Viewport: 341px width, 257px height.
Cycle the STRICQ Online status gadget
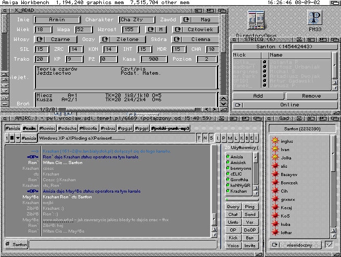pos(285,105)
